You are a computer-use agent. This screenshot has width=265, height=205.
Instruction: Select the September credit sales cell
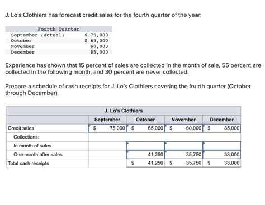pos(107,128)
